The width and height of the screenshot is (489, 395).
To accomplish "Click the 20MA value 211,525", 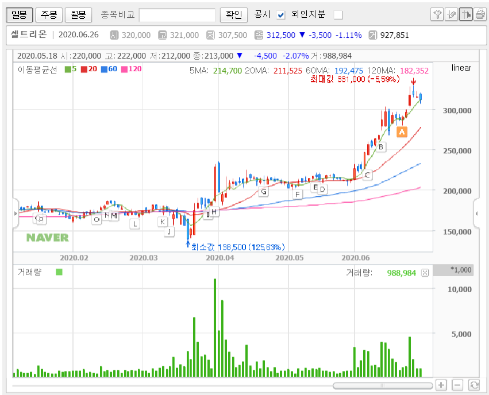I will 287,71.
